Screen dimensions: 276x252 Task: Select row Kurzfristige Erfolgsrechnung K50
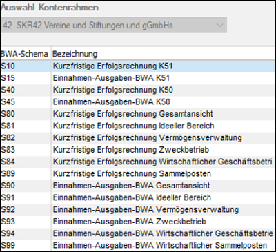coord(137,90)
